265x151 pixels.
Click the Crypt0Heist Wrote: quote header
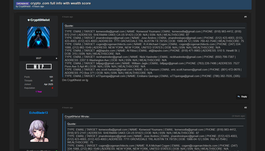(77, 116)
